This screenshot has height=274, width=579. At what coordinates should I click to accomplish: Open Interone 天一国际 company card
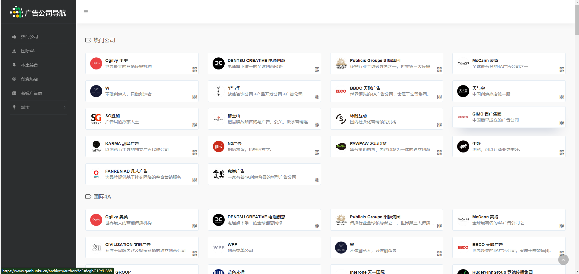387,269
